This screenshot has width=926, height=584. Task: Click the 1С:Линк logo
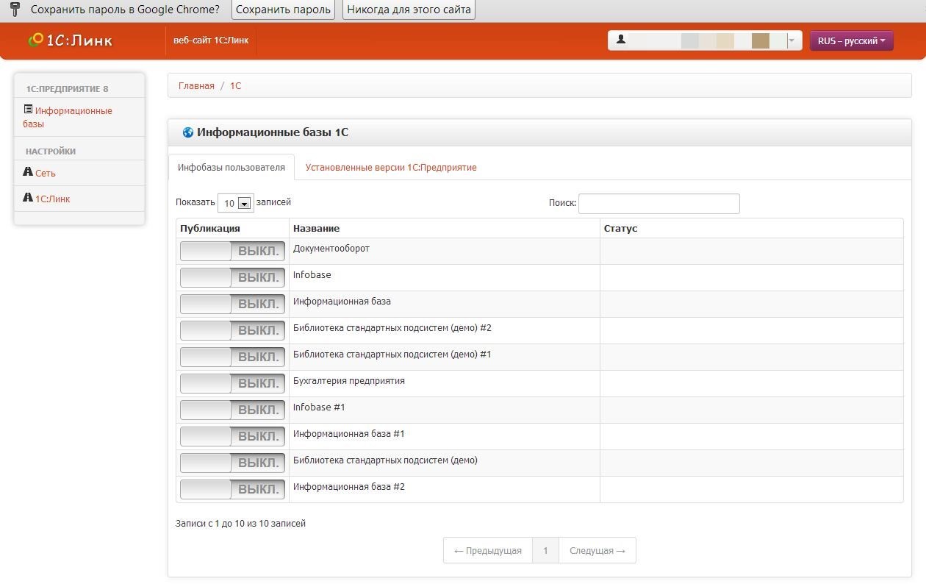pyautogui.click(x=70, y=40)
